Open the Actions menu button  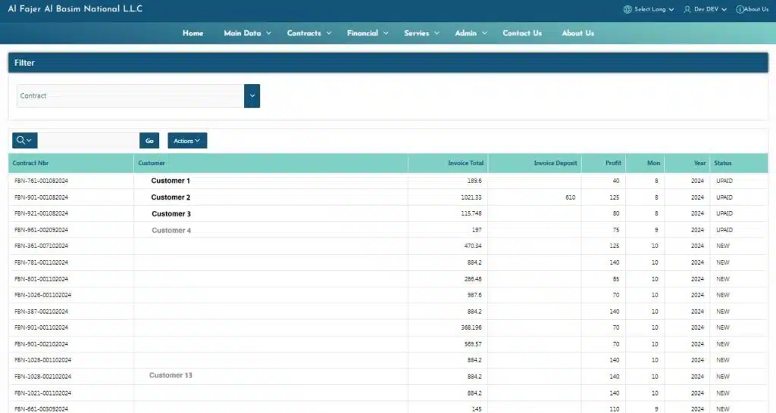(x=187, y=140)
